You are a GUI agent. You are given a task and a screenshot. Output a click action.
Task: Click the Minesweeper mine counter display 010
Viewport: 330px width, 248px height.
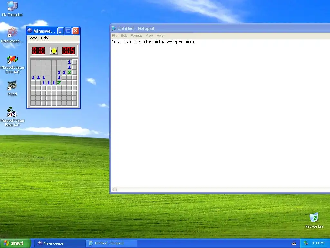click(38, 51)
